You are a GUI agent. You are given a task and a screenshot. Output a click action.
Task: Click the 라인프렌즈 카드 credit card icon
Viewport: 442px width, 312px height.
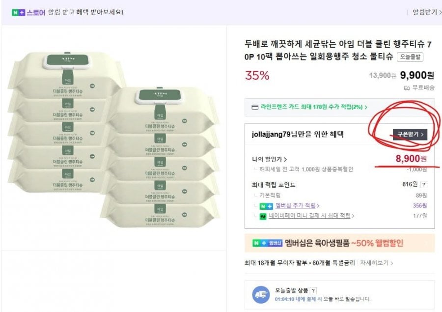click(254, 107)
